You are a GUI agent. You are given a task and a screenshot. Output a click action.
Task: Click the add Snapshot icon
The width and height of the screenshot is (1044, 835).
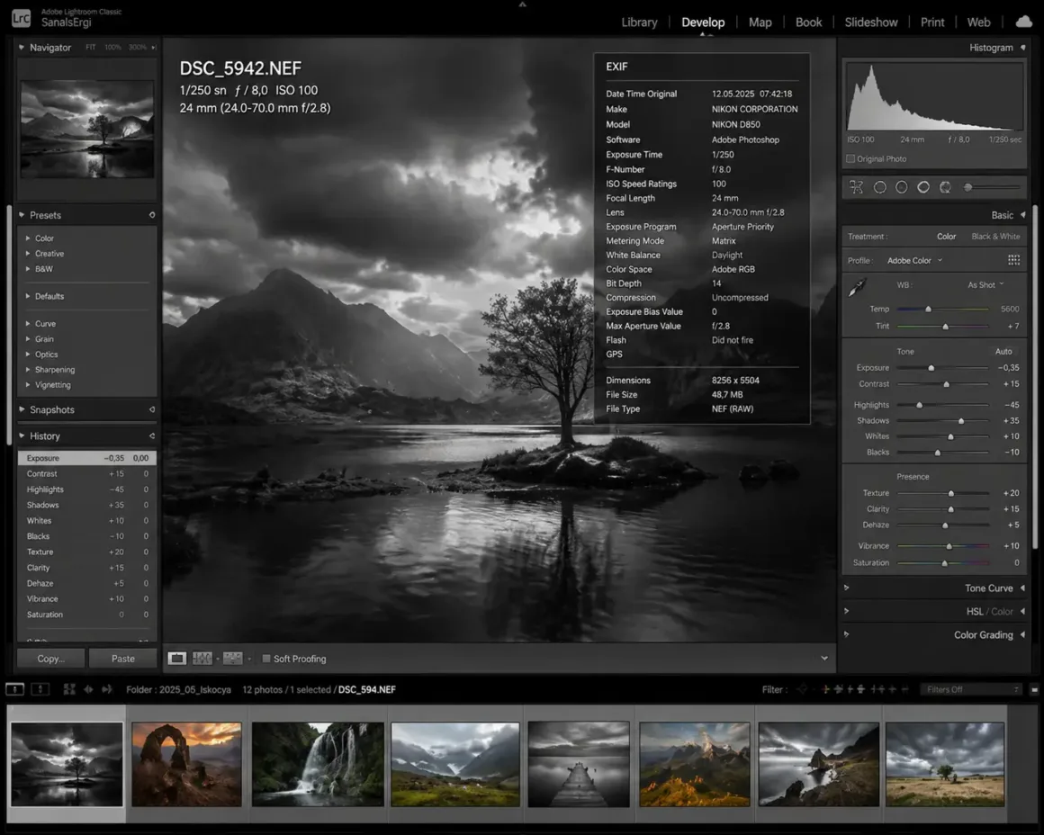(151, 409)
